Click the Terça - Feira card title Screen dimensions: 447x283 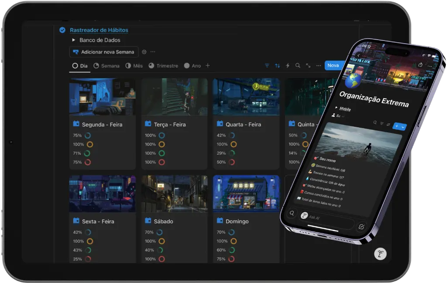[x=170, y=124]
